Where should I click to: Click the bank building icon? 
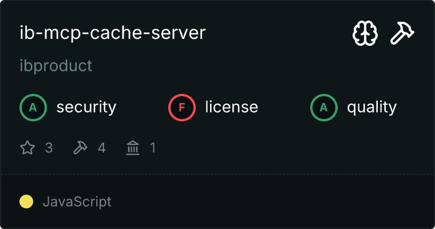point(132,148)
